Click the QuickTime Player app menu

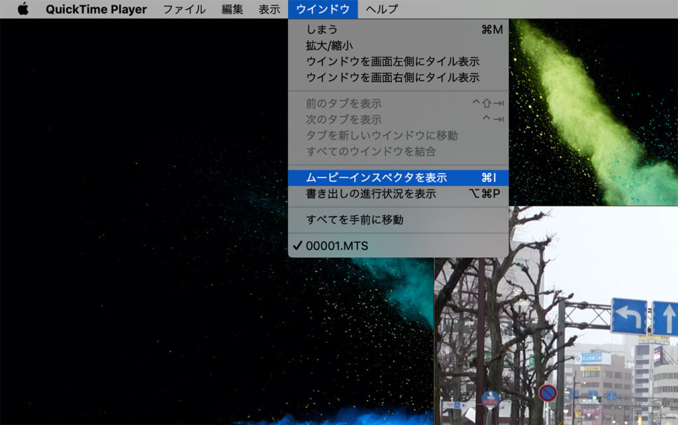[x=96, y=9]
